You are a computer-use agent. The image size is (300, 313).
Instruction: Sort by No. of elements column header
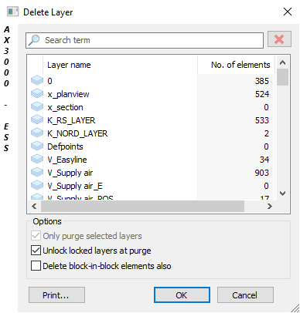coord(236,65)
